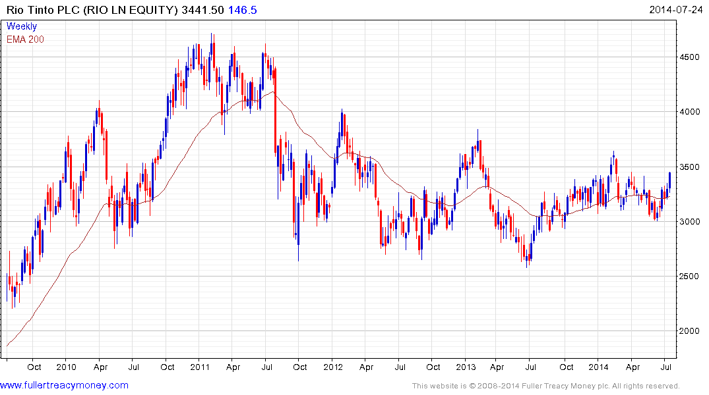Select the last price 3441.50
709x395 pixels.
(202, 10)
